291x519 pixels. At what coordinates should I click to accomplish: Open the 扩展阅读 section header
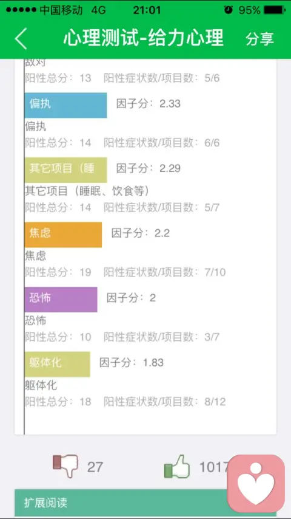click(x=145, y=503)
